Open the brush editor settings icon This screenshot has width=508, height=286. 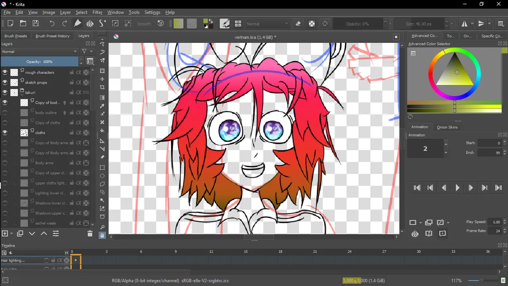pyautogui.click(x=225, y=23)
